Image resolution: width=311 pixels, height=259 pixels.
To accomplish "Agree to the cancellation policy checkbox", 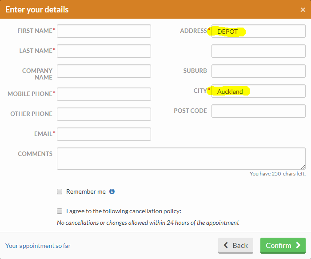I will pos(60,211).
